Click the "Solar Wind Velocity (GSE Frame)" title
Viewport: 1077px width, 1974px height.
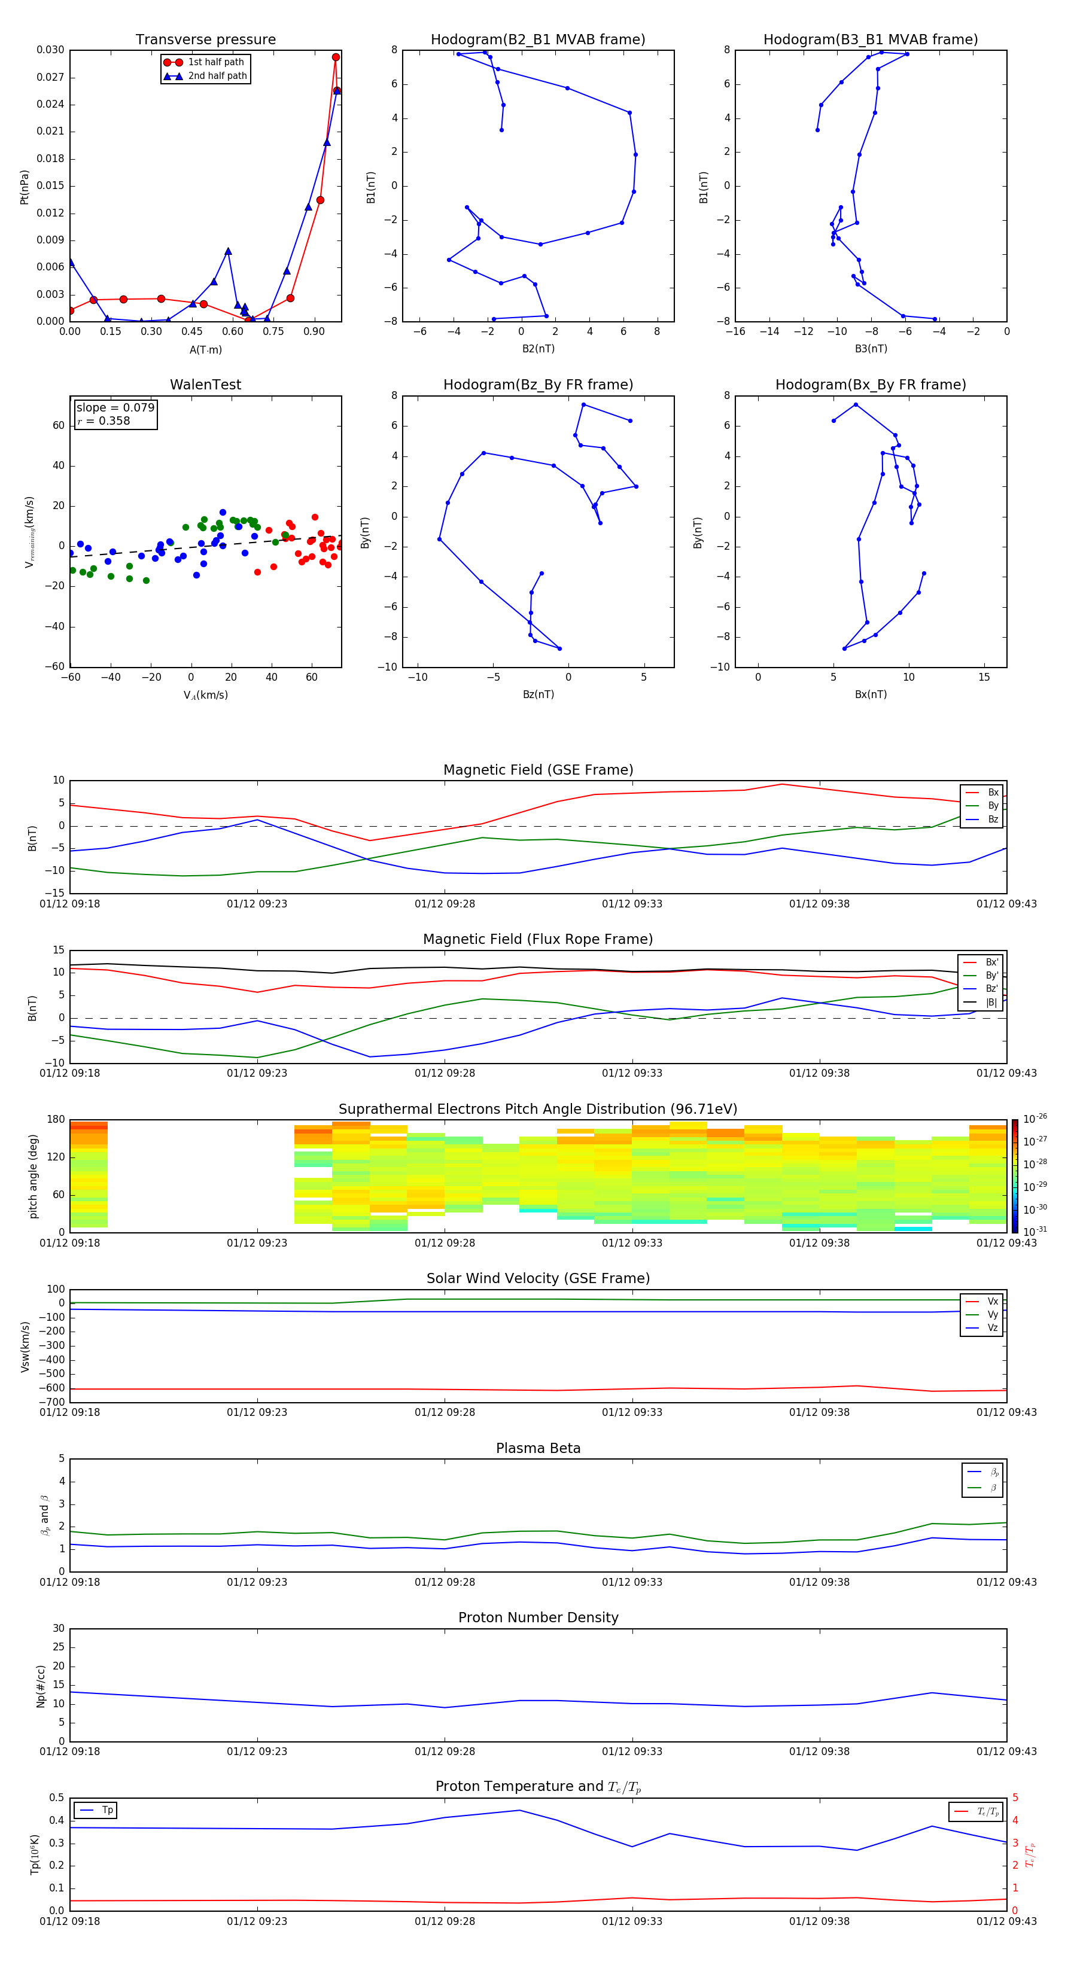pos(538,1279)
